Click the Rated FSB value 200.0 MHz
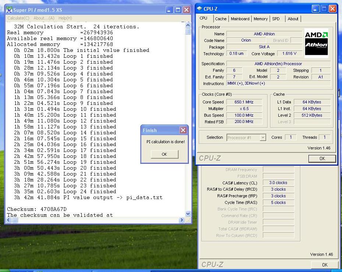Viewport: 342px width, 272px height. (244, 122)
